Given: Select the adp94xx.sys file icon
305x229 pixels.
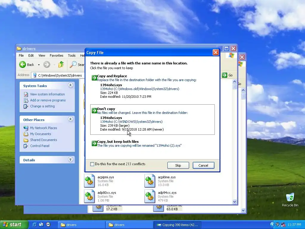Looking at the screenshot, I should [x=150, y=196].
